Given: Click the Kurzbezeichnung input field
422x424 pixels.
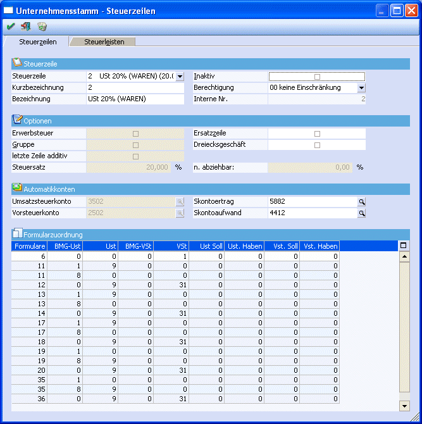Looking at the screenshot, I should pos(135,88).
